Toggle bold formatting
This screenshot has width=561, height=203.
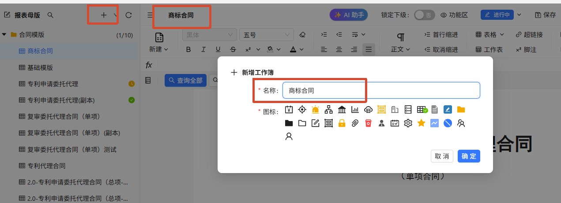188,49
